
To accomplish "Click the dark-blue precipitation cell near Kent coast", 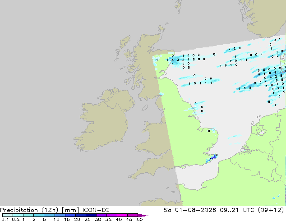I will pos(214,157).
